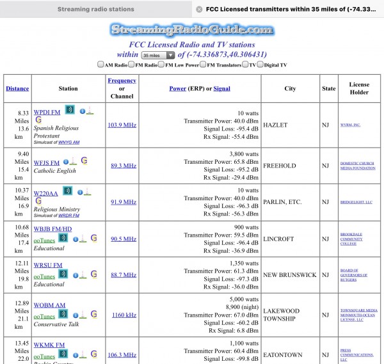Open the WVRM, INC. license holder link
Screen dimensions: 384x364
[350, 125]
